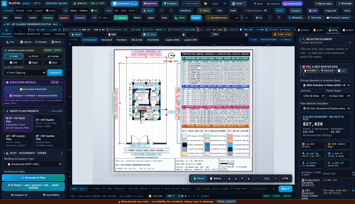Click the Quick Search field
Image resolution: width=355 pixels, height=204 pixels.
pos(256,11)
